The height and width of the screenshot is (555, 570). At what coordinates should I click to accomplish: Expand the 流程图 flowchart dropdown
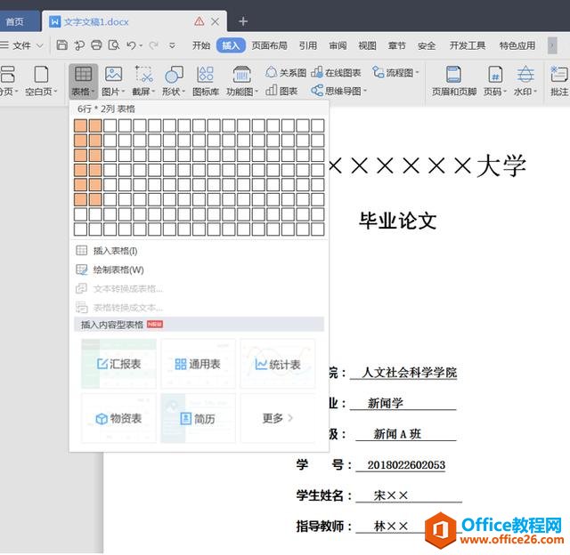417,73
